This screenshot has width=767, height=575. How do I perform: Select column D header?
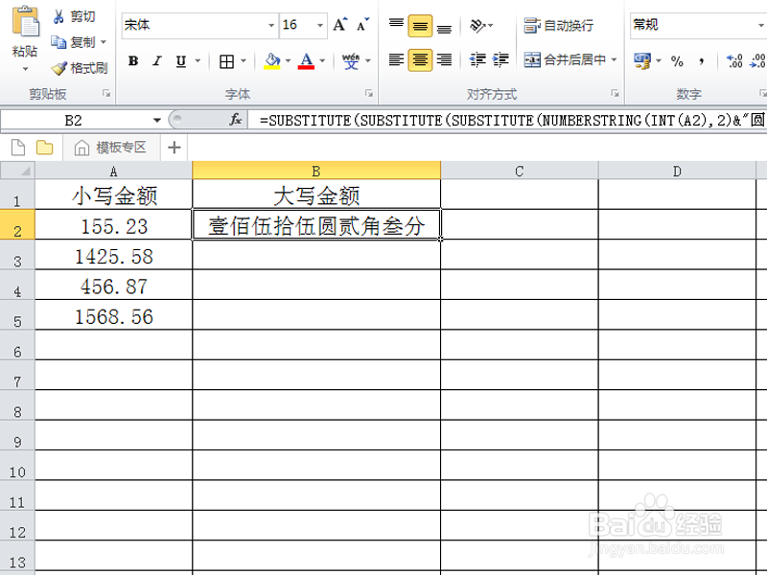677,171
